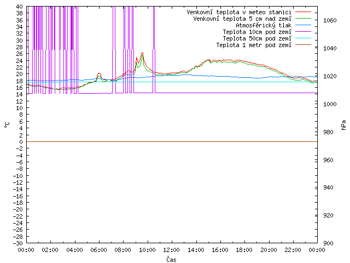The image size is (350, 263).
Task: Click the time label '04:00'
Action: [x=74, y=250]
